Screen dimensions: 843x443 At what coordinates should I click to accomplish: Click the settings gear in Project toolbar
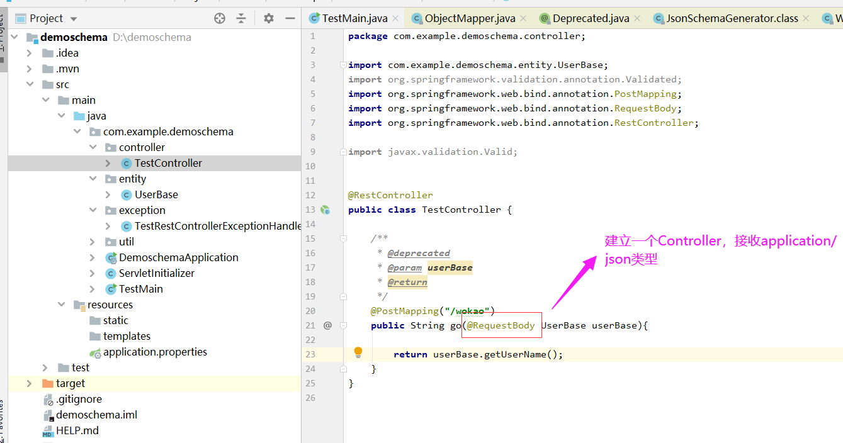tap(268, 18)
